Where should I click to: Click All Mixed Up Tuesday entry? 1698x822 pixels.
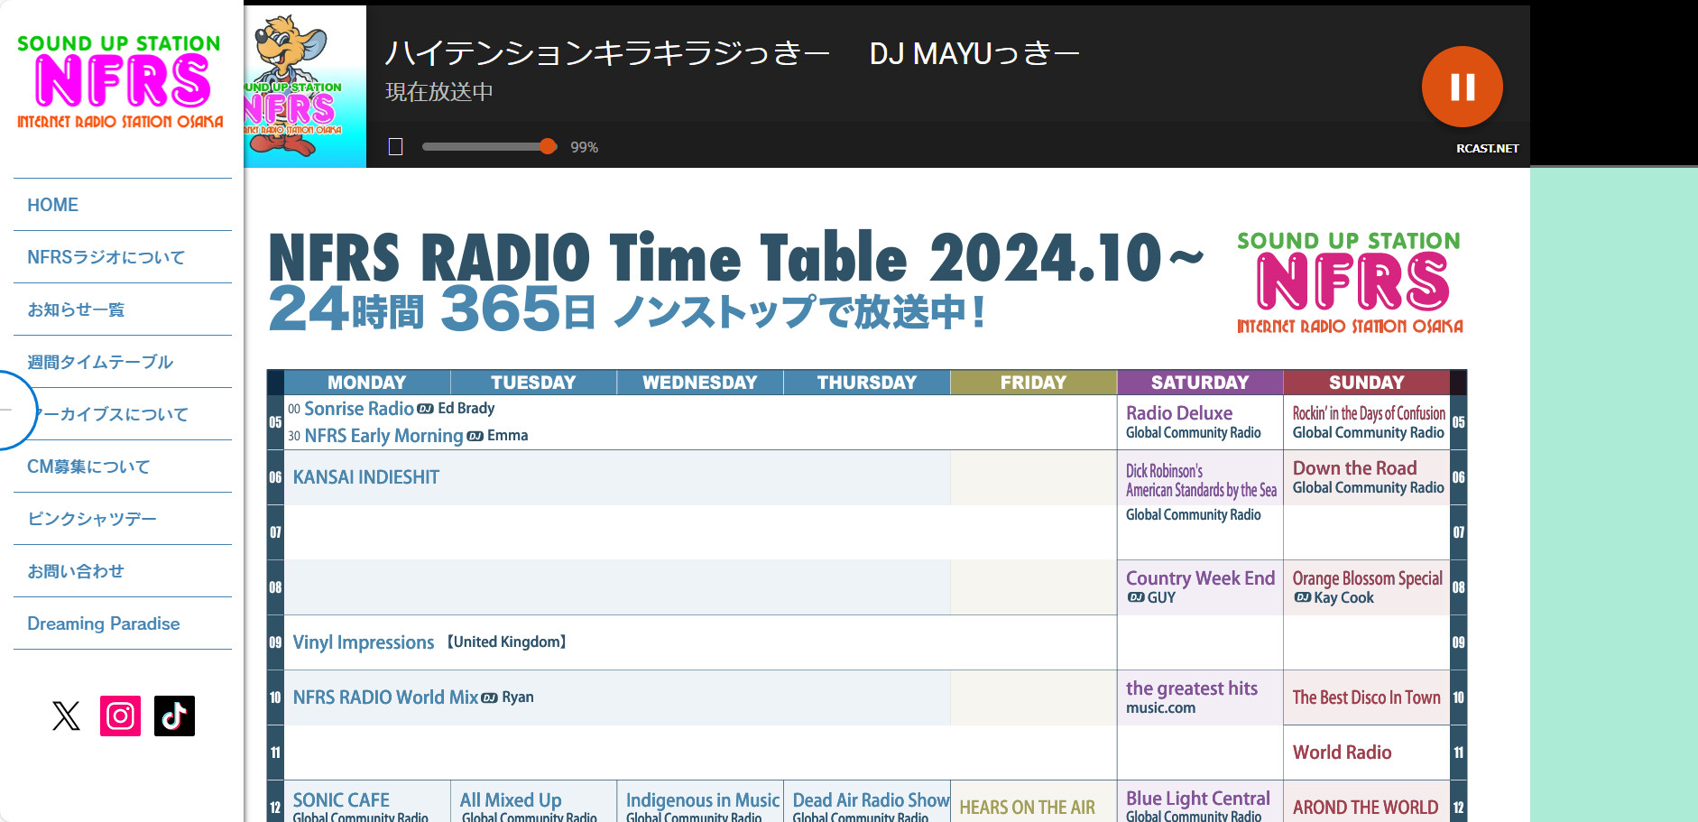(x=529, y=807)
